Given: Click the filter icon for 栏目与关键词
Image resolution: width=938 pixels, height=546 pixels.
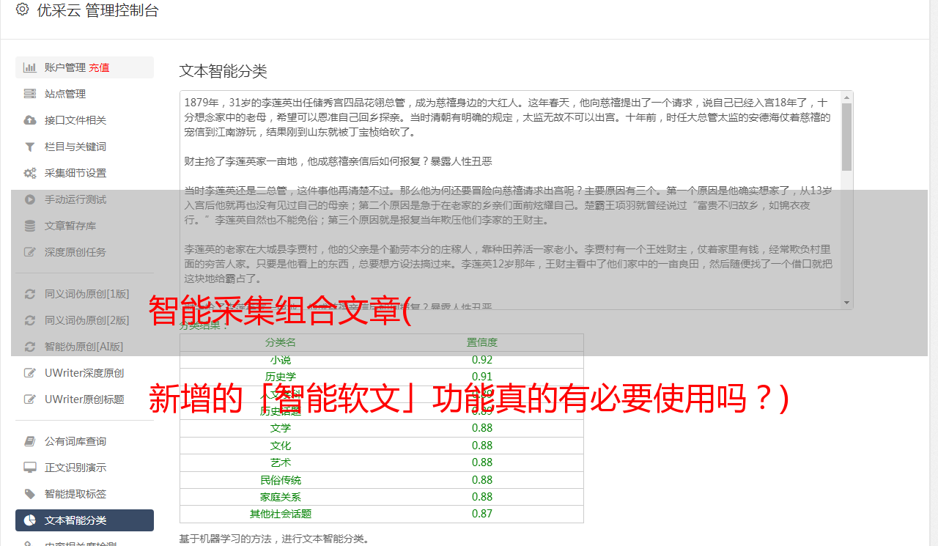Looking at the screenshot, I should pyautogui.click(x=30, y=147).
